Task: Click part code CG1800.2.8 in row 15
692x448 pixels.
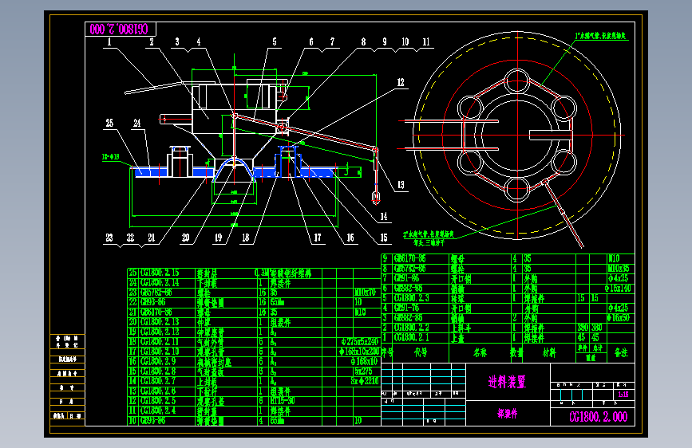Action: pyautogui.click(x=158, y=371)
